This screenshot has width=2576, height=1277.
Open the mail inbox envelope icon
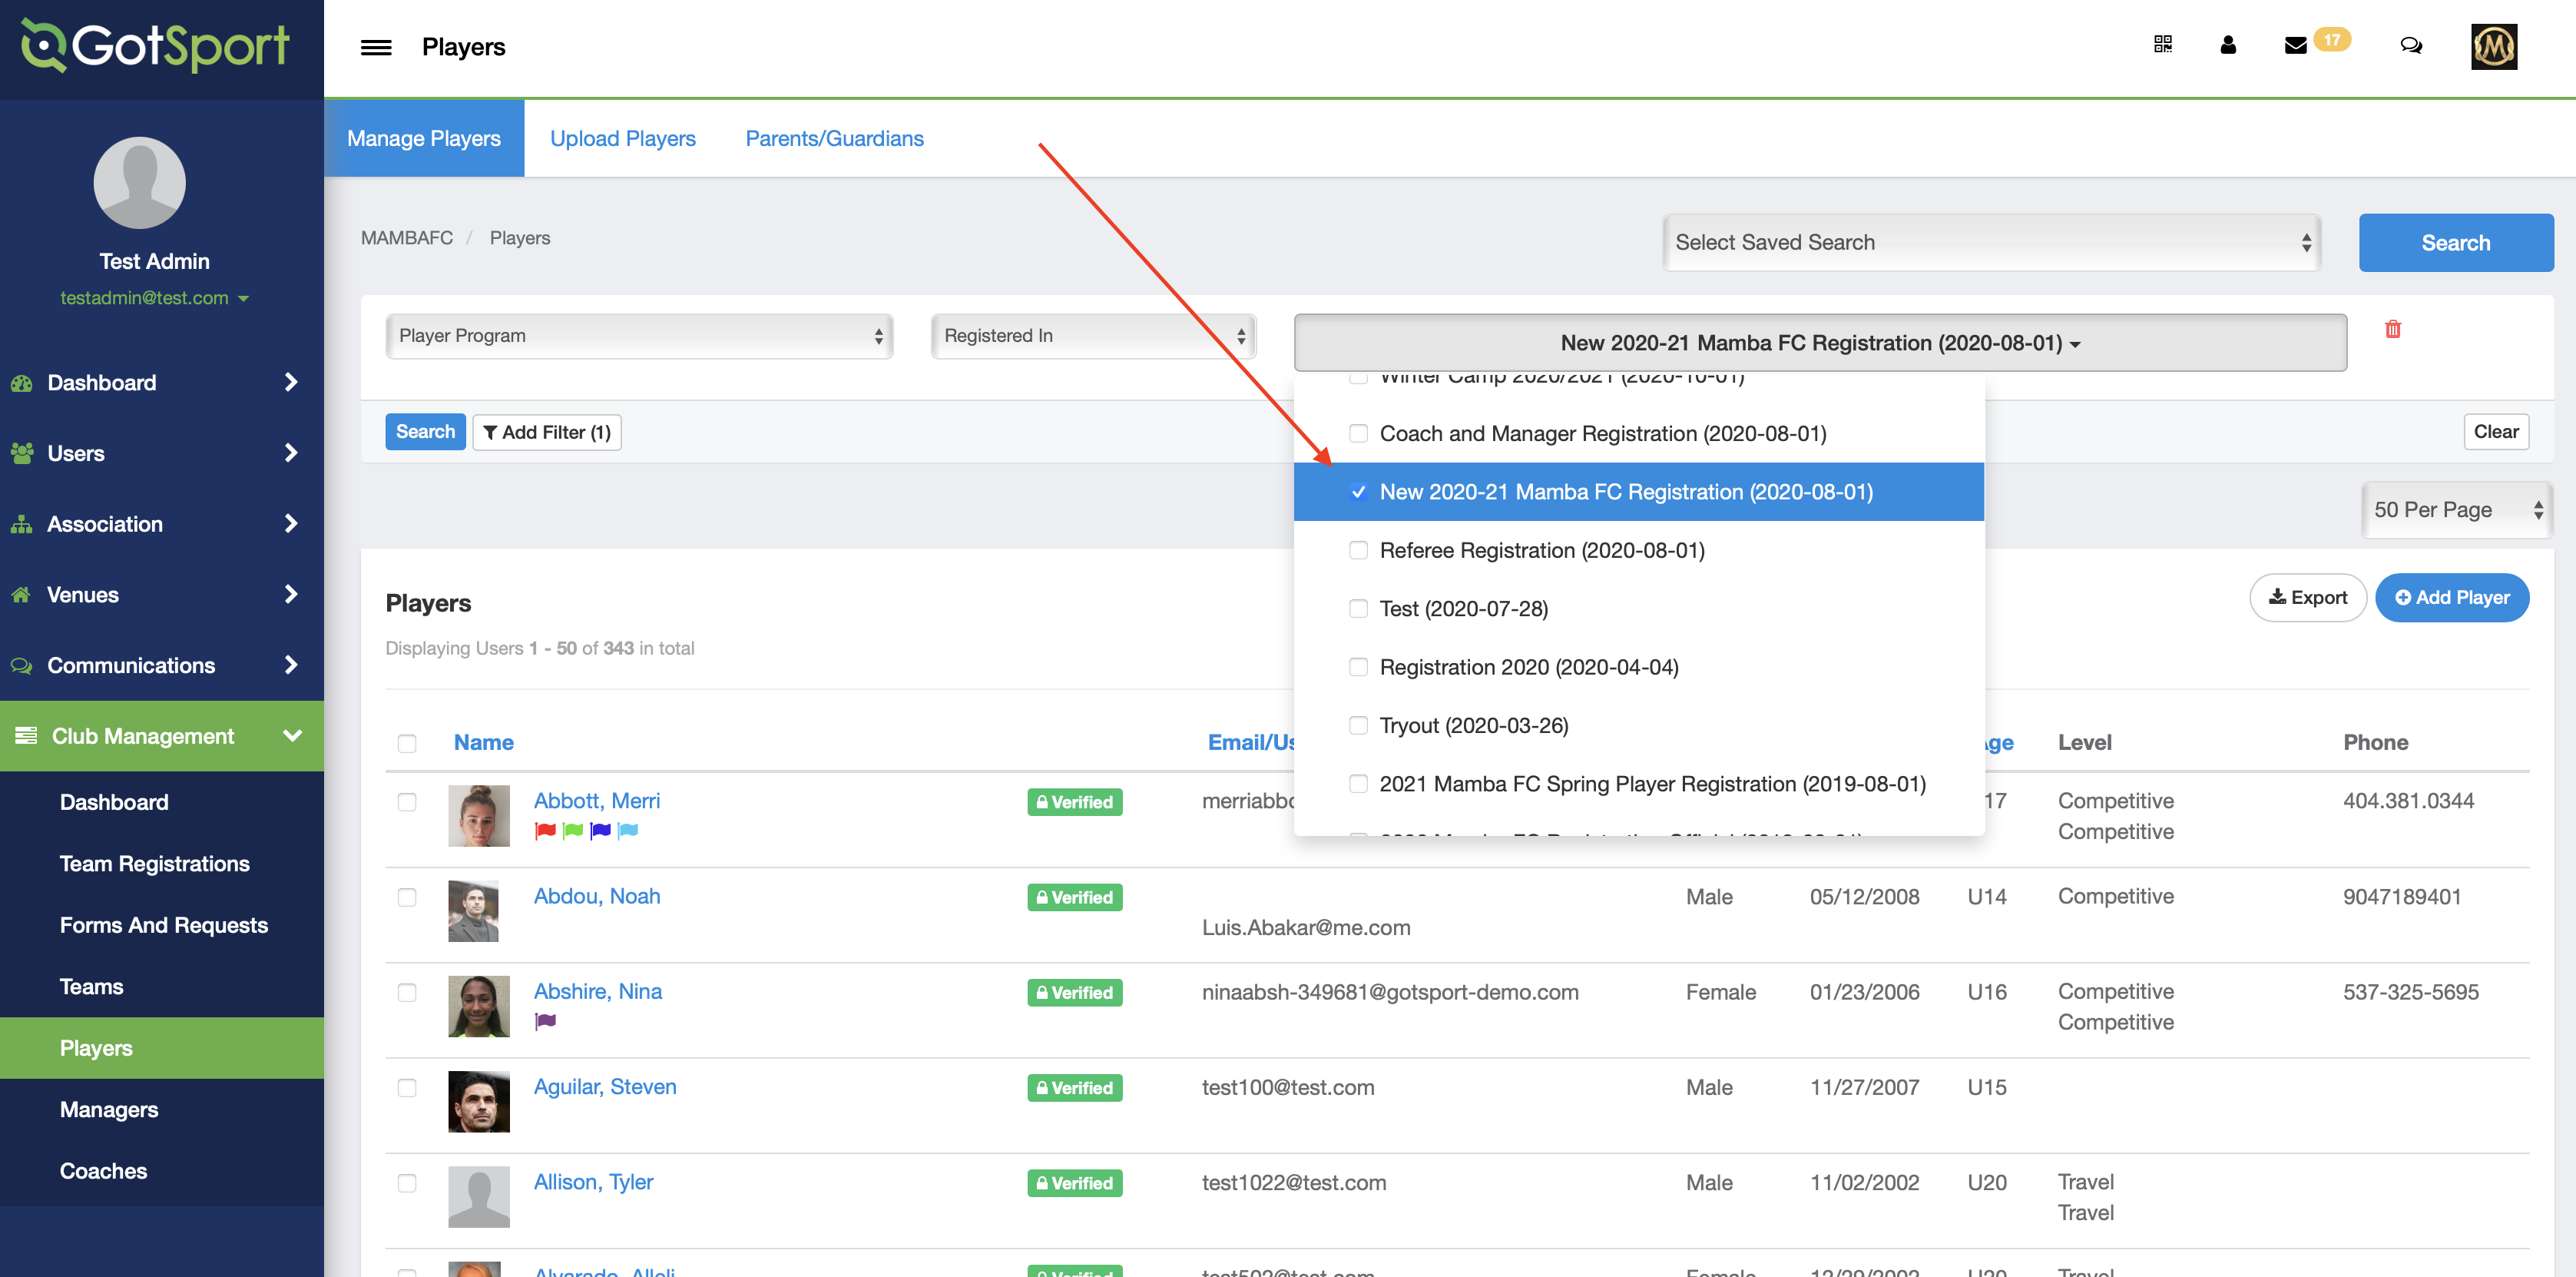tap(2296, 45)
